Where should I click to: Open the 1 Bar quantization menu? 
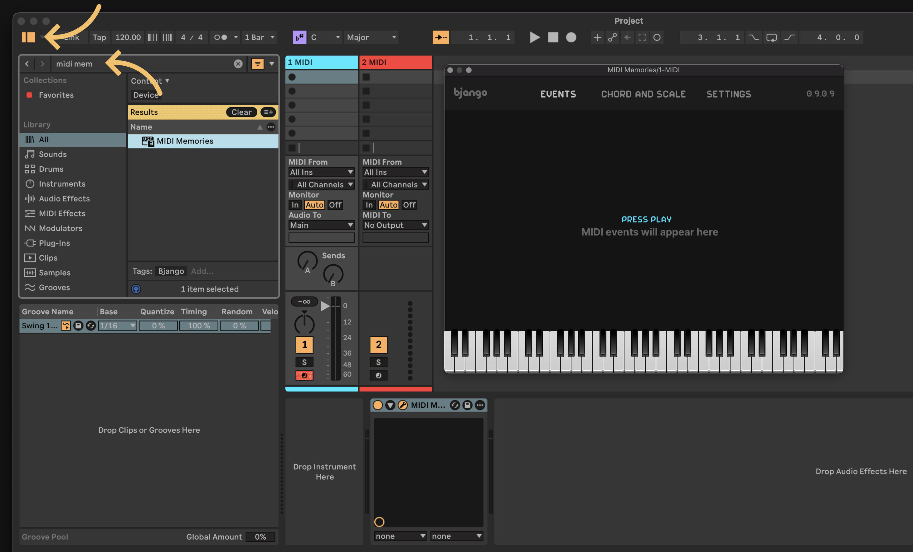[x=260, y=37]
